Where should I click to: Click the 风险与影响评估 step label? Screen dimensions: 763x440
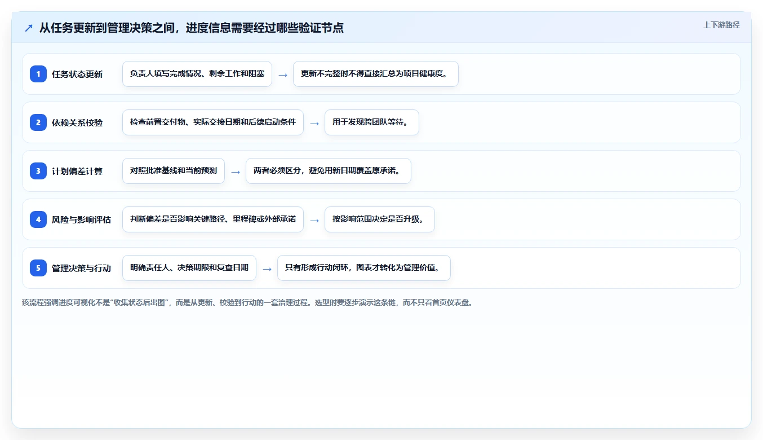[x=81, y=219]
